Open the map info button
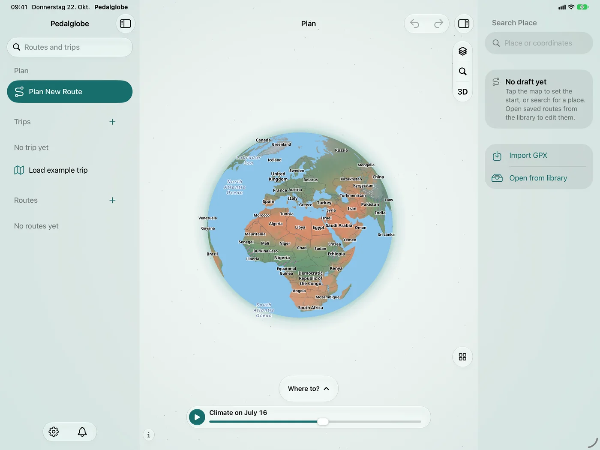This screenshot has width=600, height=450. (x=149, y=435)
